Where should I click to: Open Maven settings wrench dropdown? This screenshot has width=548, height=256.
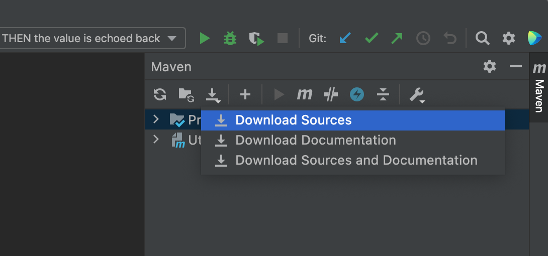[417, 95]
